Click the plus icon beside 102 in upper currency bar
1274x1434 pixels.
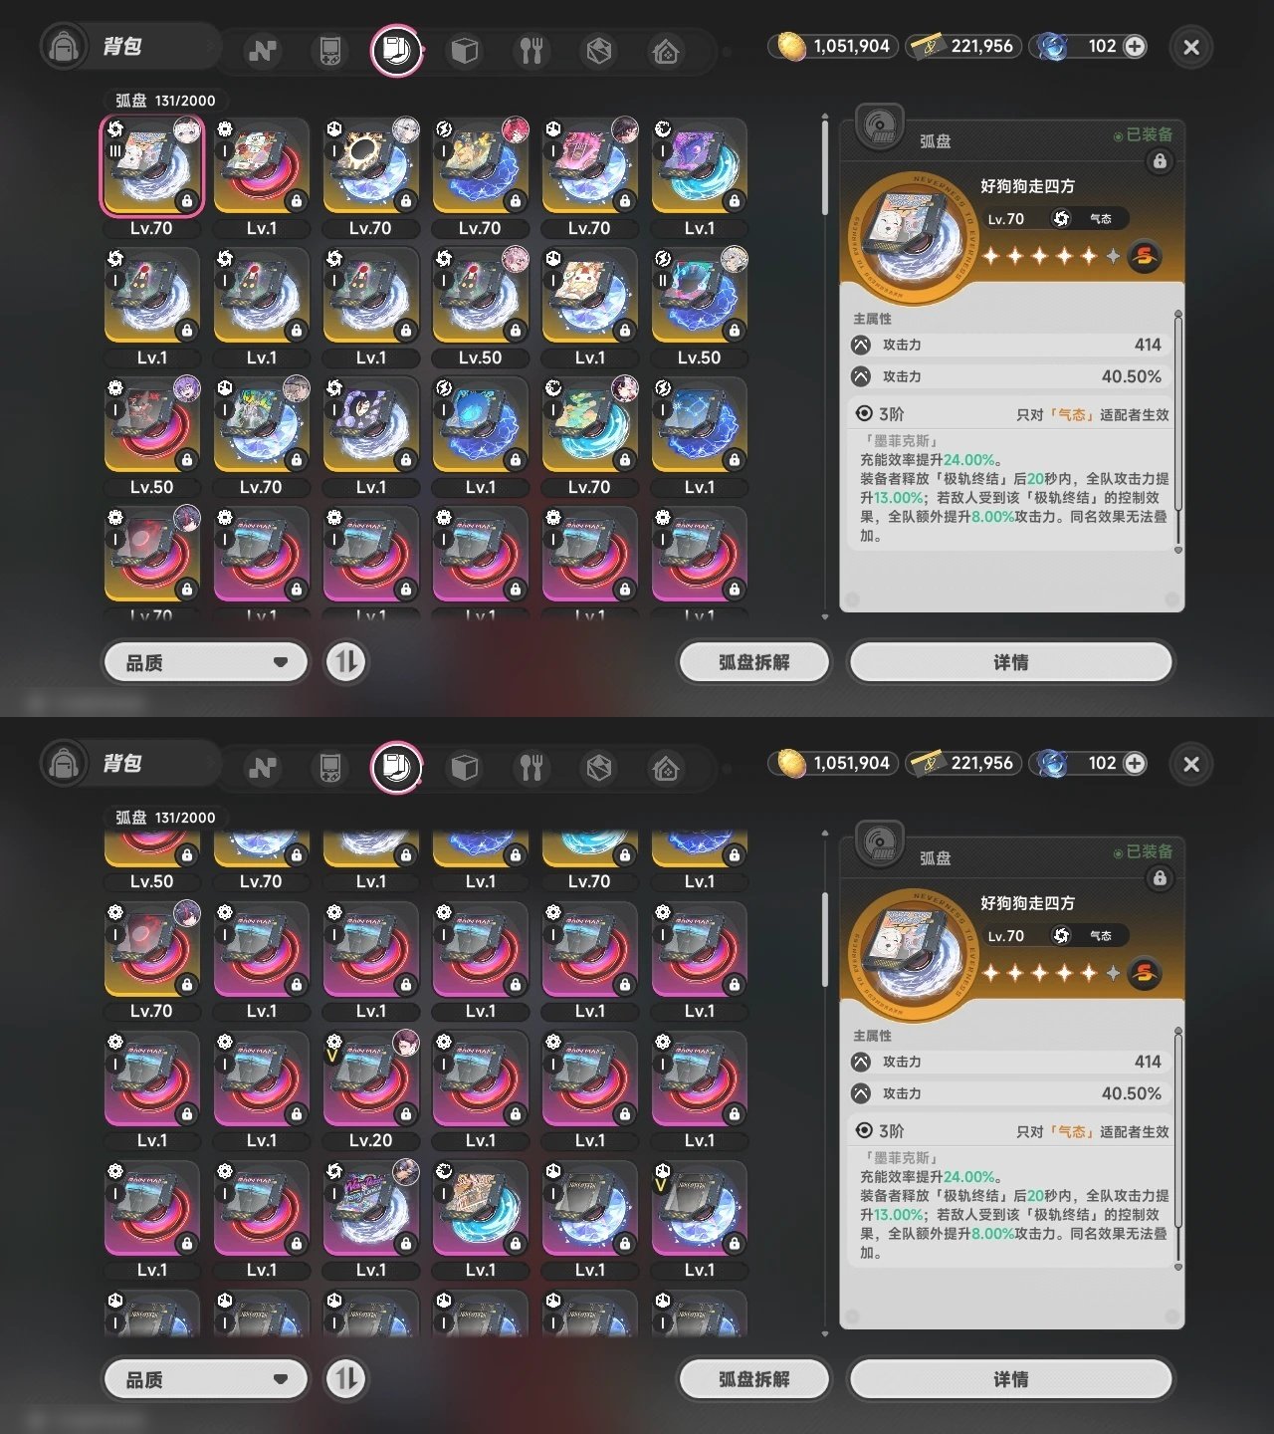tap(1135, 46)
